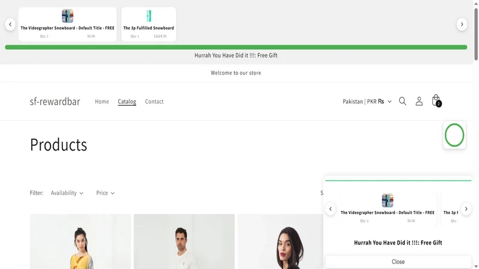479x269 pixels.
Task: Click 'Hurrah You Have Did it' text in popup
Action: (398, 243)
